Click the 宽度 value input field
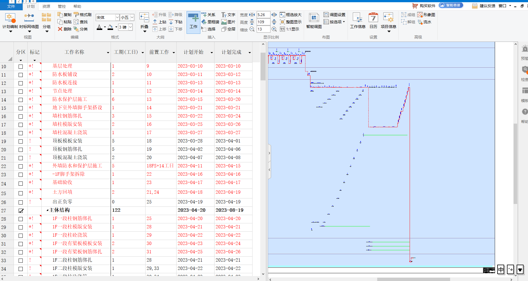Screen dimensions: 528x281 (263, 15)
